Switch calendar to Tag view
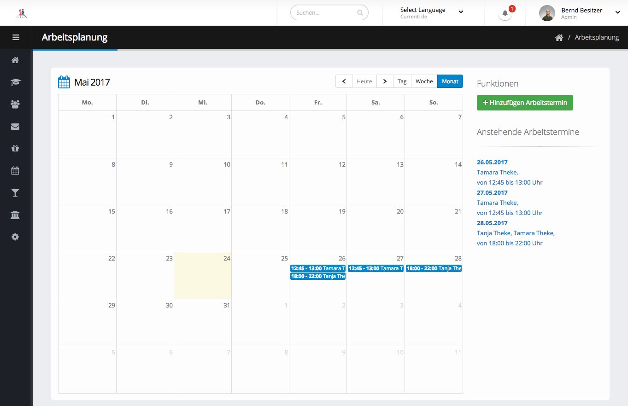Viewport: 628px width, 406px height. [402, 81]
